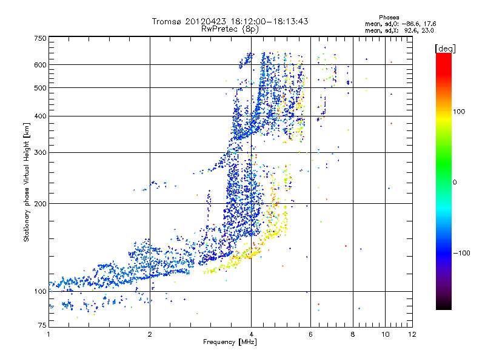This screenshot has width=485, height=364.
Task: Click the colorbar tick label '0'
Action: tap(455, 183)
